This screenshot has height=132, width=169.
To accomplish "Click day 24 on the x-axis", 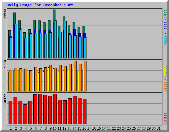I will pos(124,128).
